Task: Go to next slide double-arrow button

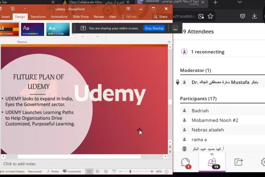Action: [170, 152]
